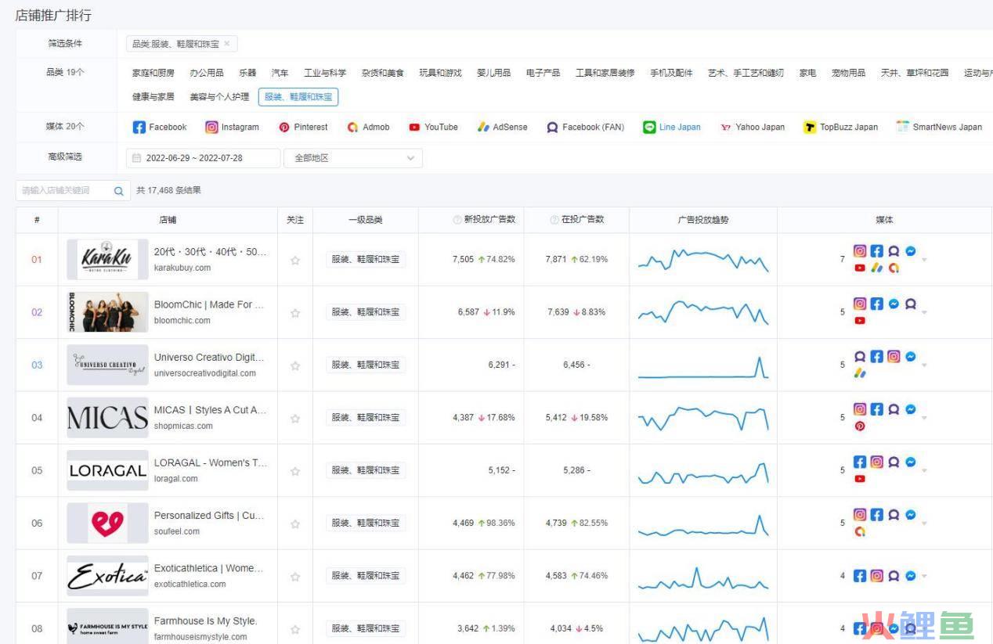Select the 家庭和厨房 category
Viewport: 993px width, 644px height.
pyautogui.click(x=153, y=73)
